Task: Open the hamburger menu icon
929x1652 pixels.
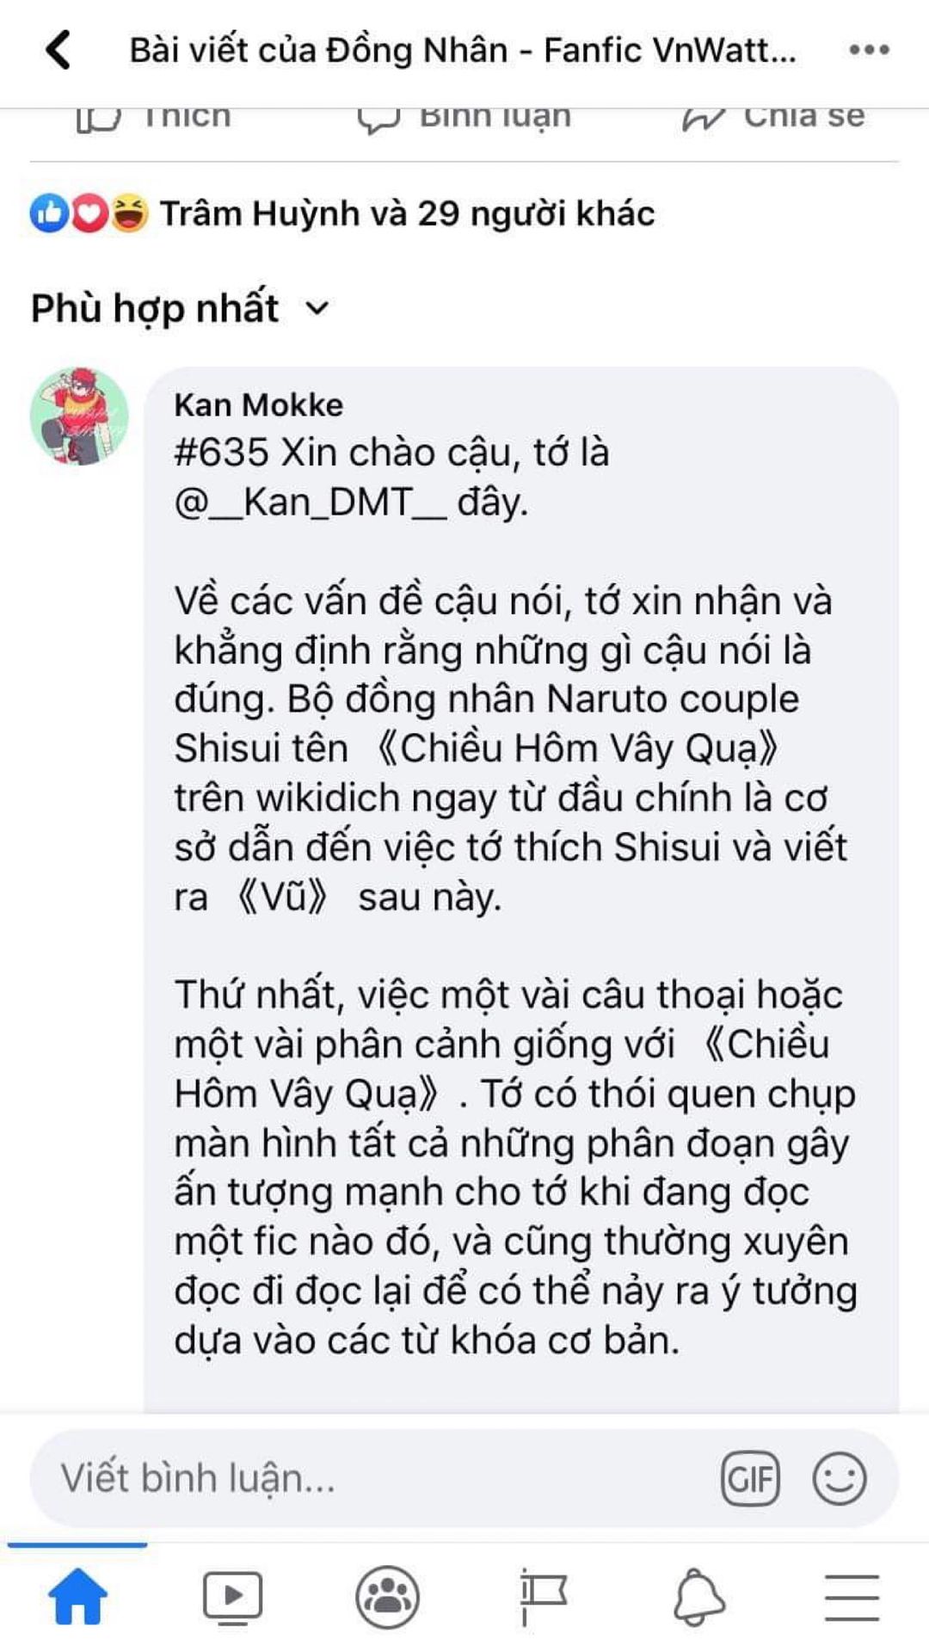Action: 852,1597
